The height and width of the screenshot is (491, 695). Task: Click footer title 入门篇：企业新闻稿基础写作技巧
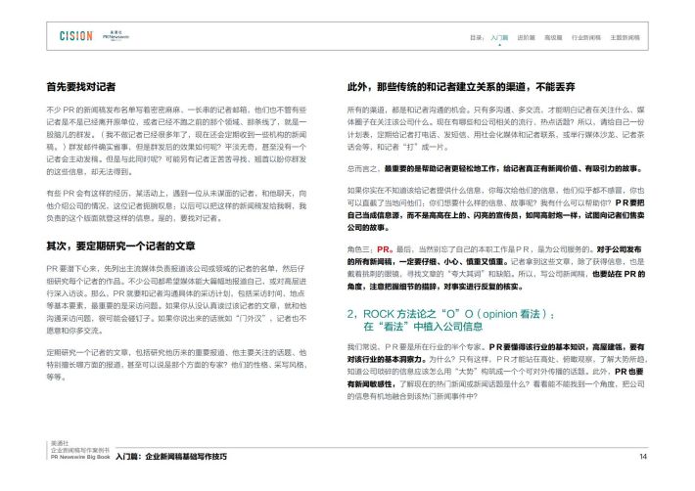[x=170, y=457]
